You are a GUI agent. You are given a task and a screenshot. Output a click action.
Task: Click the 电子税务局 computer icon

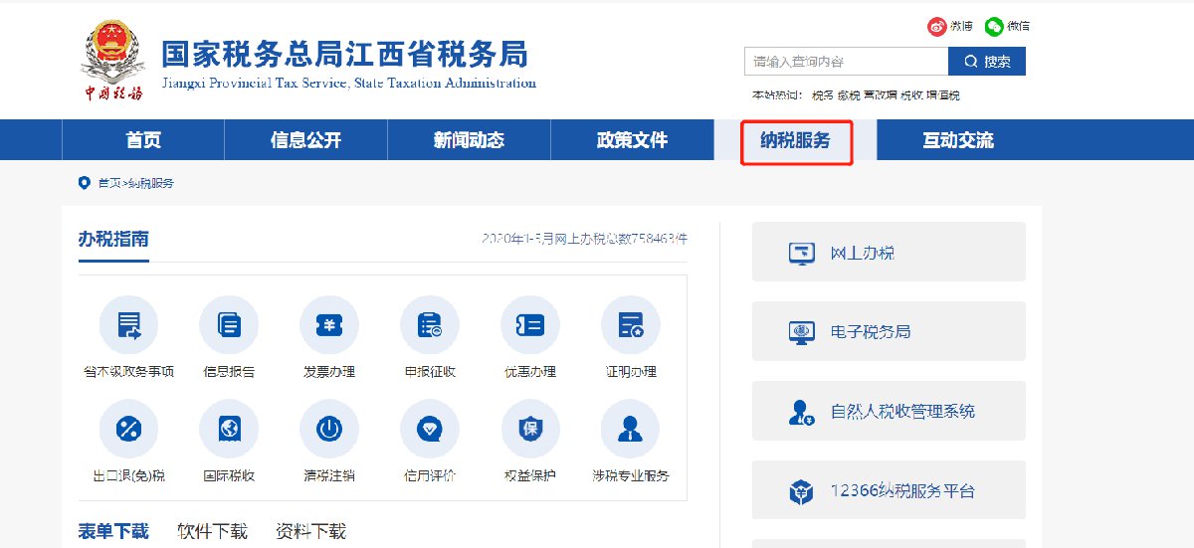pos(802,332)
